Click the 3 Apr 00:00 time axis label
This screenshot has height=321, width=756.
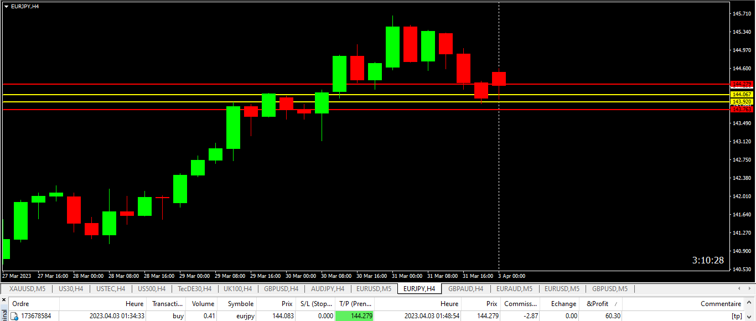[x=511, y=276]
